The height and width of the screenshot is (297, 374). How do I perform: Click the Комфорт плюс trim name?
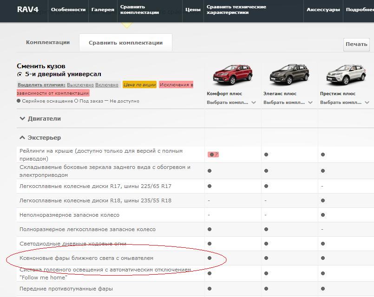coord(224,94)
